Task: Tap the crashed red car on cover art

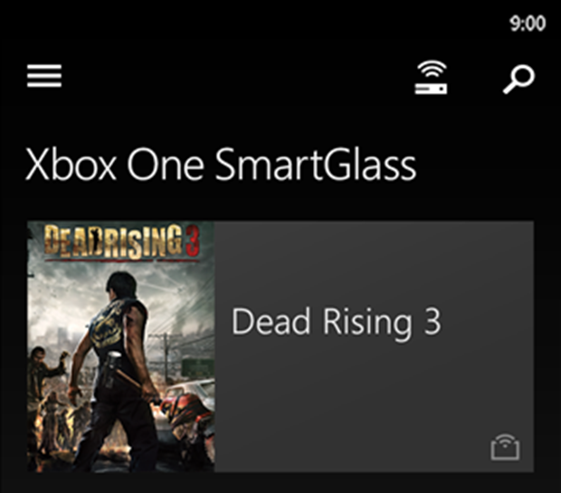Action: pyautogui.click(x=188, y=412)
